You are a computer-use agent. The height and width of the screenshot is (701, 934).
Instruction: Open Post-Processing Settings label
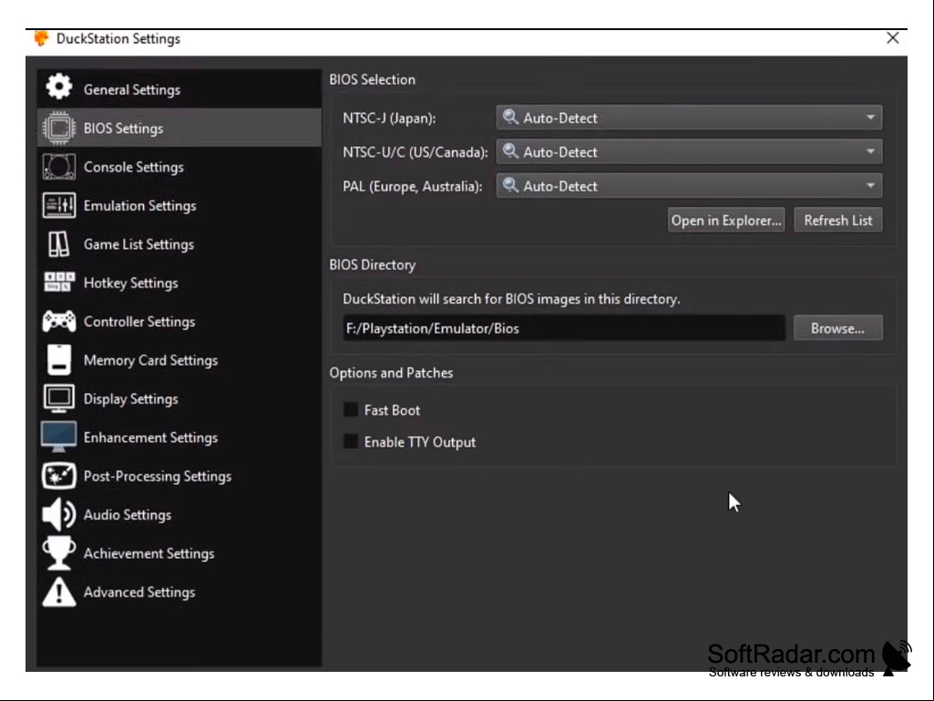158,476
